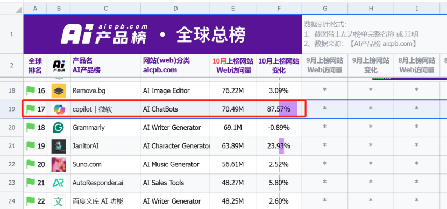Screen dimensions: 447x209
Task: Click the 10月上榜网站 Web访问量 header cell
Action: tap(233, 65)
